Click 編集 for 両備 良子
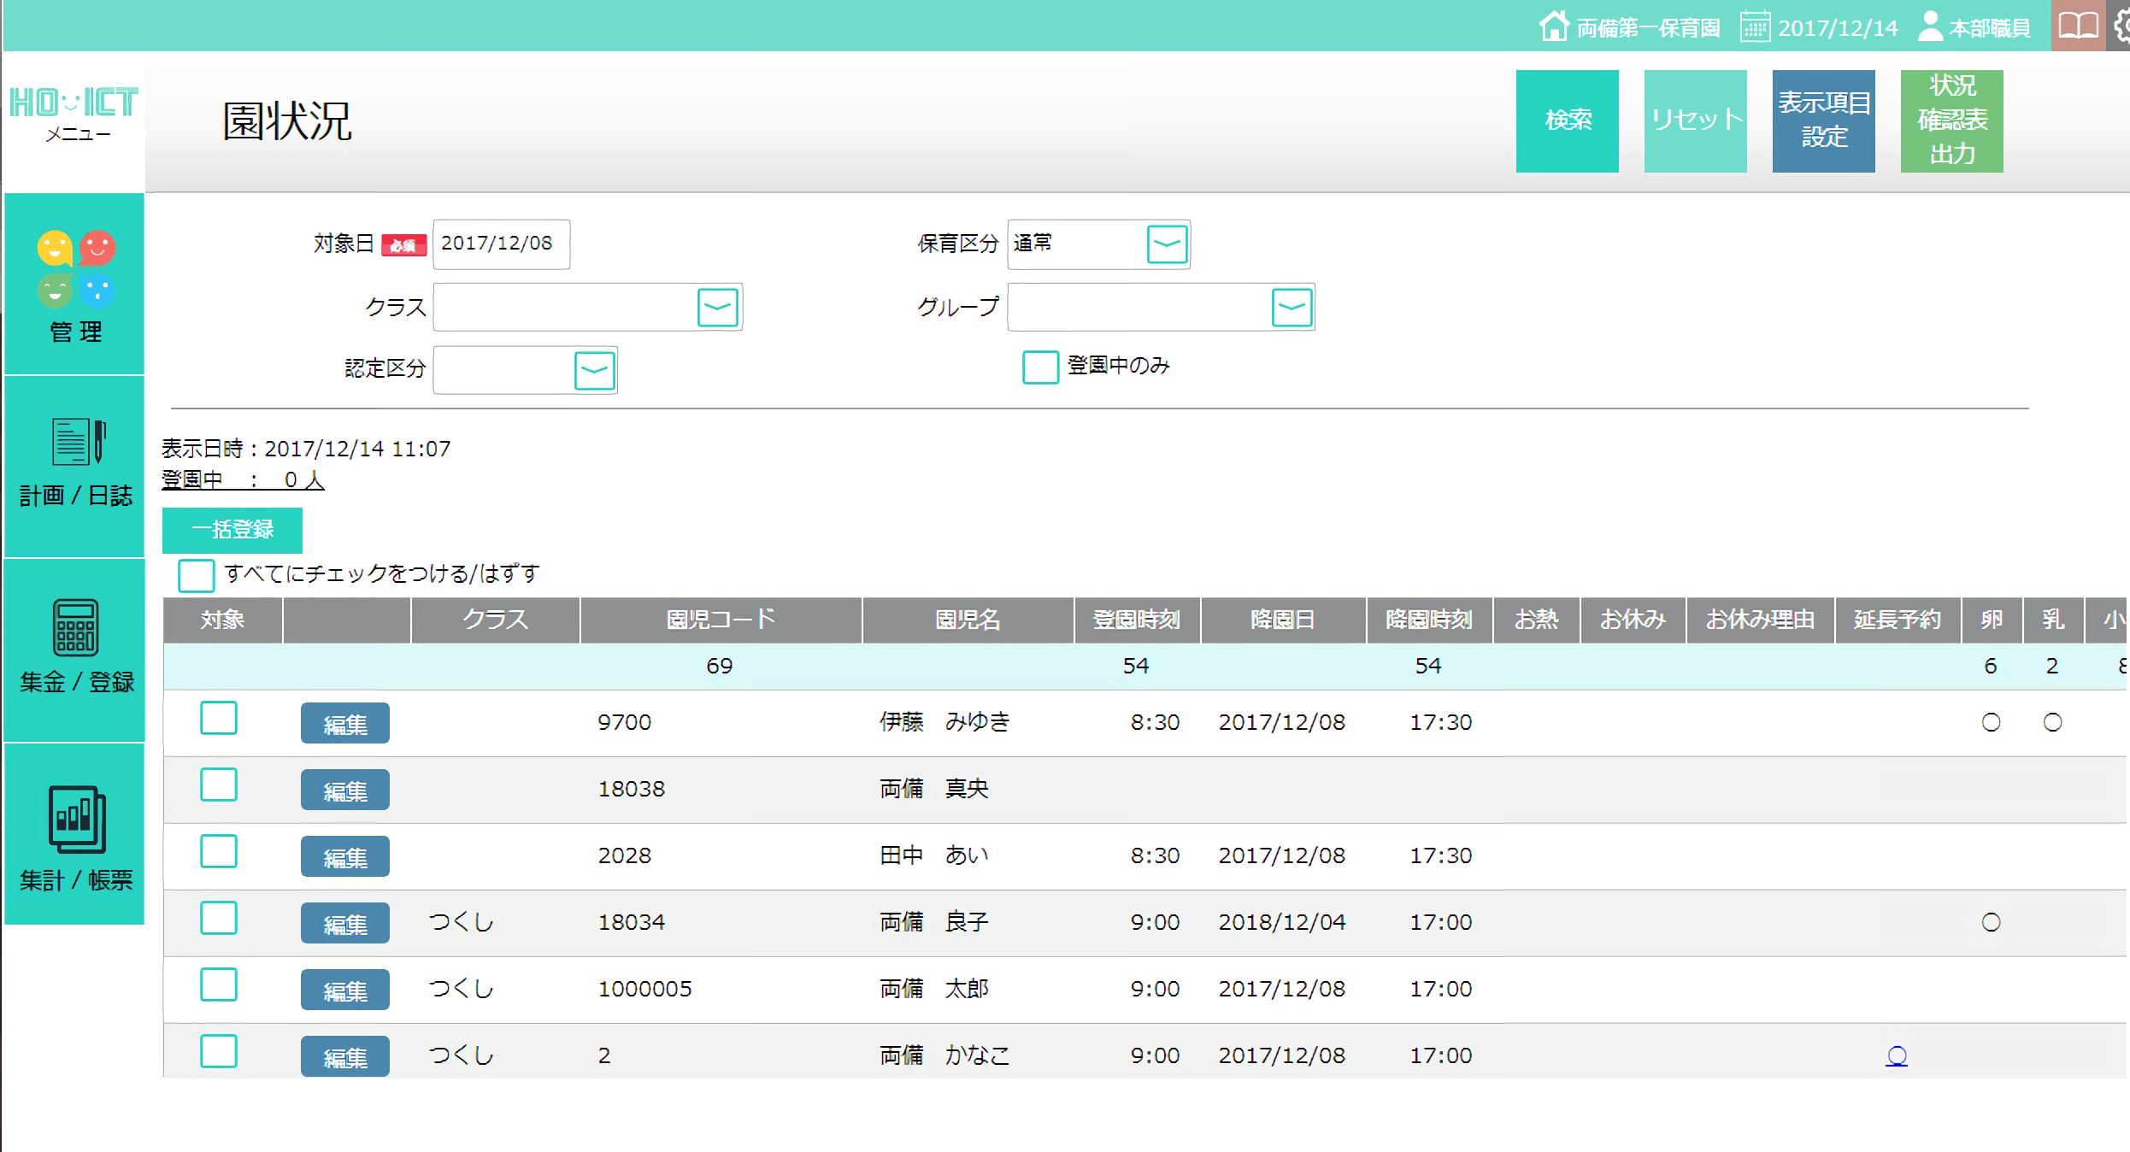 click(345, 923)
